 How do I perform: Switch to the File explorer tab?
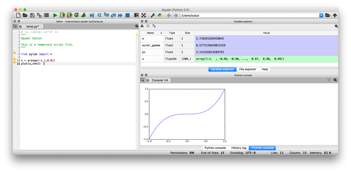[x=247, y=69]
